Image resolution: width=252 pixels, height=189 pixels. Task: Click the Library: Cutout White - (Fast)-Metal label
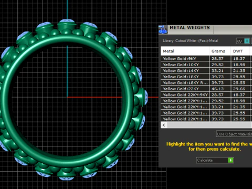pos(191,41)
